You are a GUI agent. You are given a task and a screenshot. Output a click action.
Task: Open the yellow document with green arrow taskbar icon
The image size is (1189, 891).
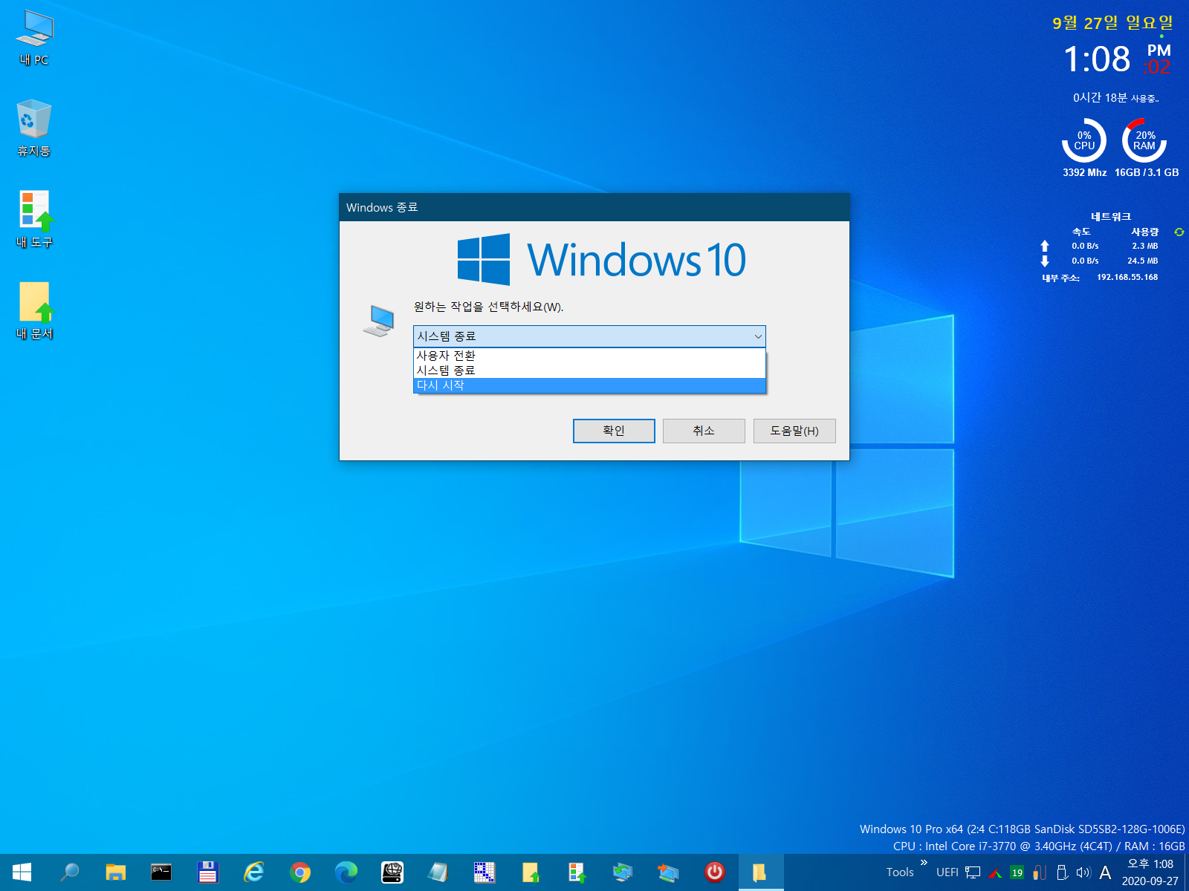(531, 872)
